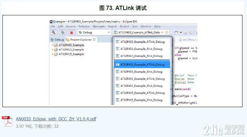Viewport: 247px width, 137px height.
Task: Click the Save All toolbar icon
Action: pos(191,33)
